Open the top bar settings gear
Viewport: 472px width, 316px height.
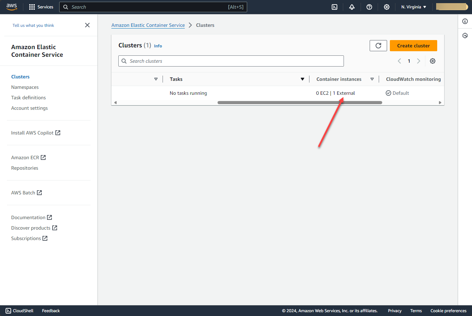click(387, 7)
